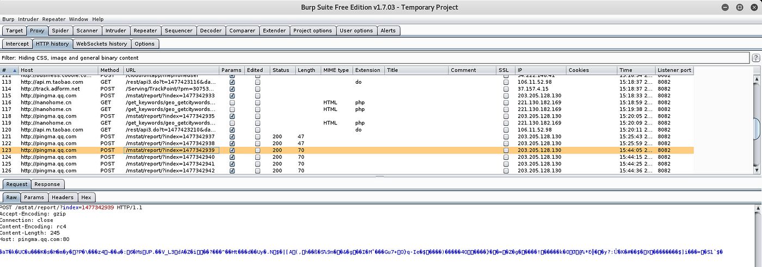Toggle Params checkbox in row 113

[x=233, y=82]
